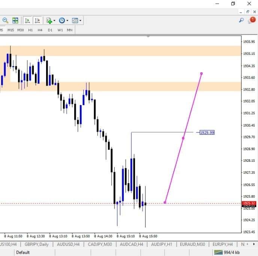Set the chart to D1 timeframe
This screenshot has width=258, height=256.
coord(50,30)
